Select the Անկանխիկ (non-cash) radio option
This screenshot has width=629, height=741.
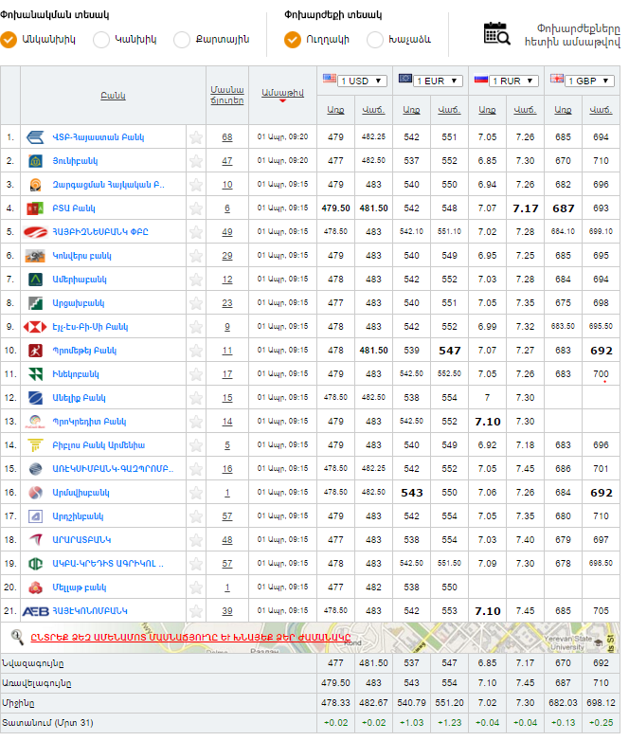pos(9,39)
